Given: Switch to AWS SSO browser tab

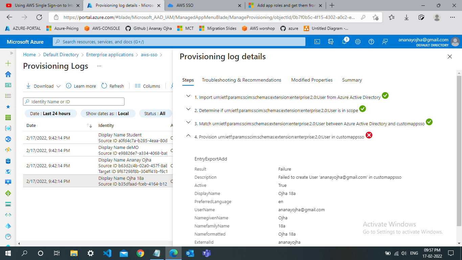Looking at the screenshot, I should tap(204, 5).
